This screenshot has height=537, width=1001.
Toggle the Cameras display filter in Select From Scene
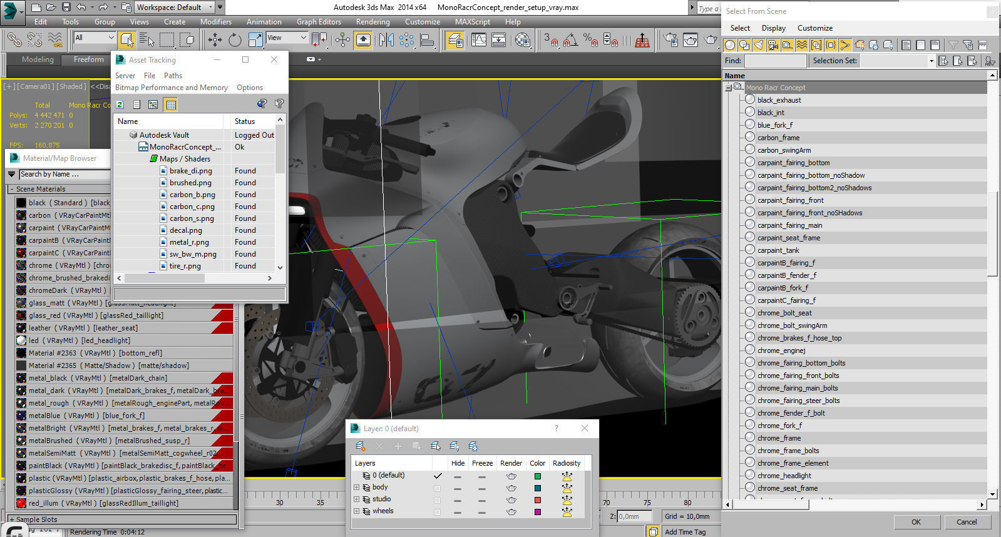click(x=773, y=45)
